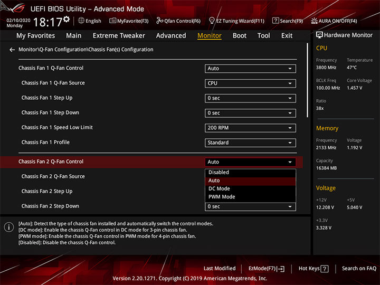Click the Hardware Monitor screen icon
This screenshot has height=285, width=380.
pos(319,35)
